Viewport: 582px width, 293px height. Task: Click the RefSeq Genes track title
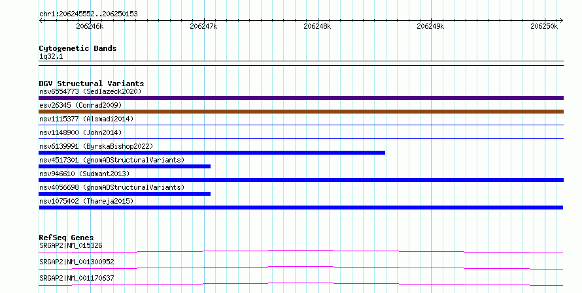click(x=66, y=238)
